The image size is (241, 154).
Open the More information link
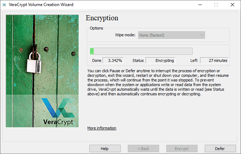(x=102, y=128)
